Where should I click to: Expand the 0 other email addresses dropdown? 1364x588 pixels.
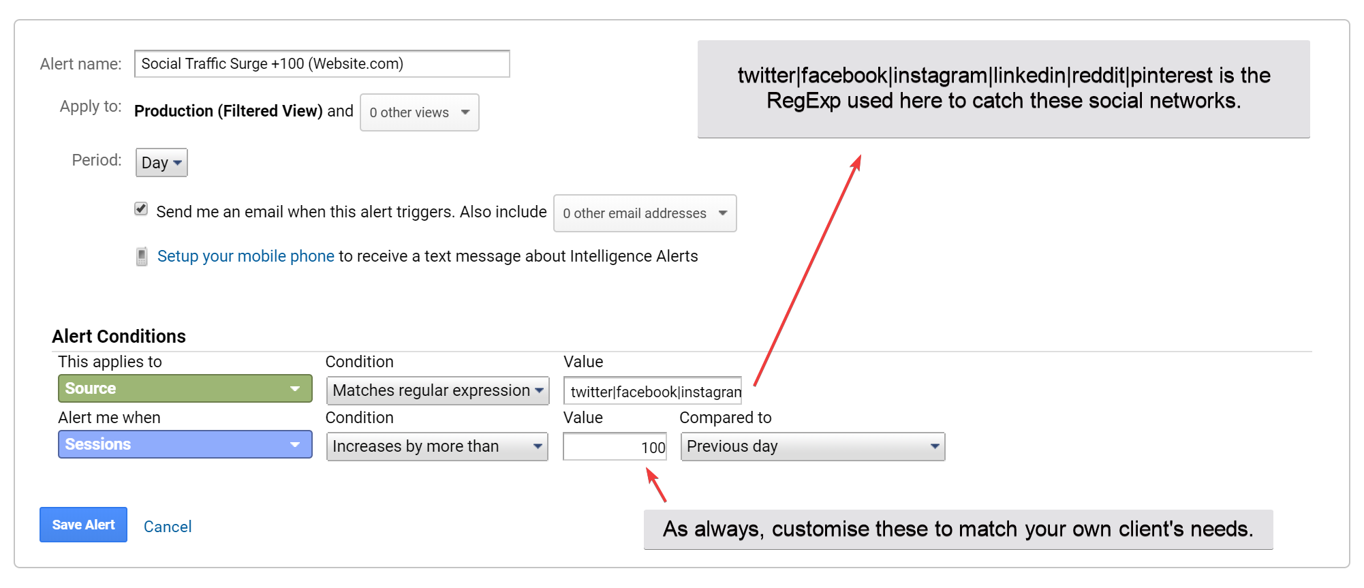click(645, 213)
